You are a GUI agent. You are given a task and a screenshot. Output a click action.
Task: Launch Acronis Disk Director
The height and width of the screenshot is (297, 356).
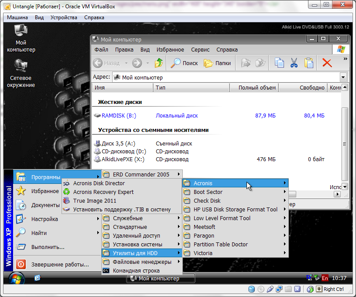point(122,183)
